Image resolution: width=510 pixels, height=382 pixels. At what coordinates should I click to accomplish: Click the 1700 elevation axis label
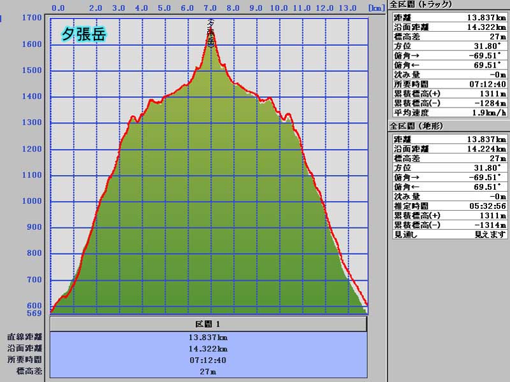(32, 18)
